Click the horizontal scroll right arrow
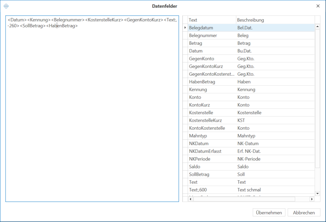The width and height of the screenshot is (326, 222). 312,199
